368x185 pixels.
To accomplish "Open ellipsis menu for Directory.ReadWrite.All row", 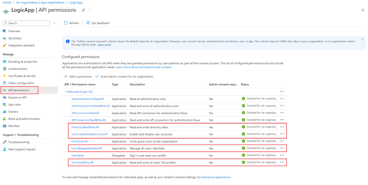I will (282, 127).
